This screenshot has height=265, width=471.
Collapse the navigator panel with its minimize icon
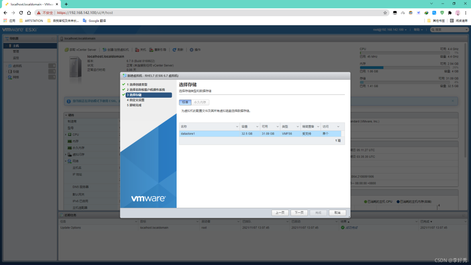pyautogui.click(x=53, y=38)
